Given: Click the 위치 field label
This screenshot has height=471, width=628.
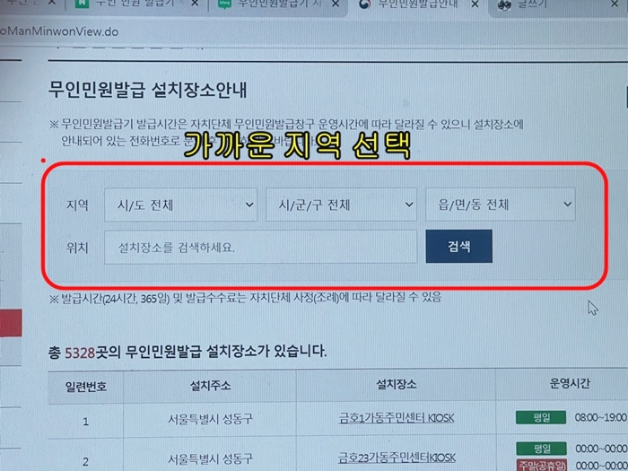Looking at the screenshot, I should coord(77,248).
